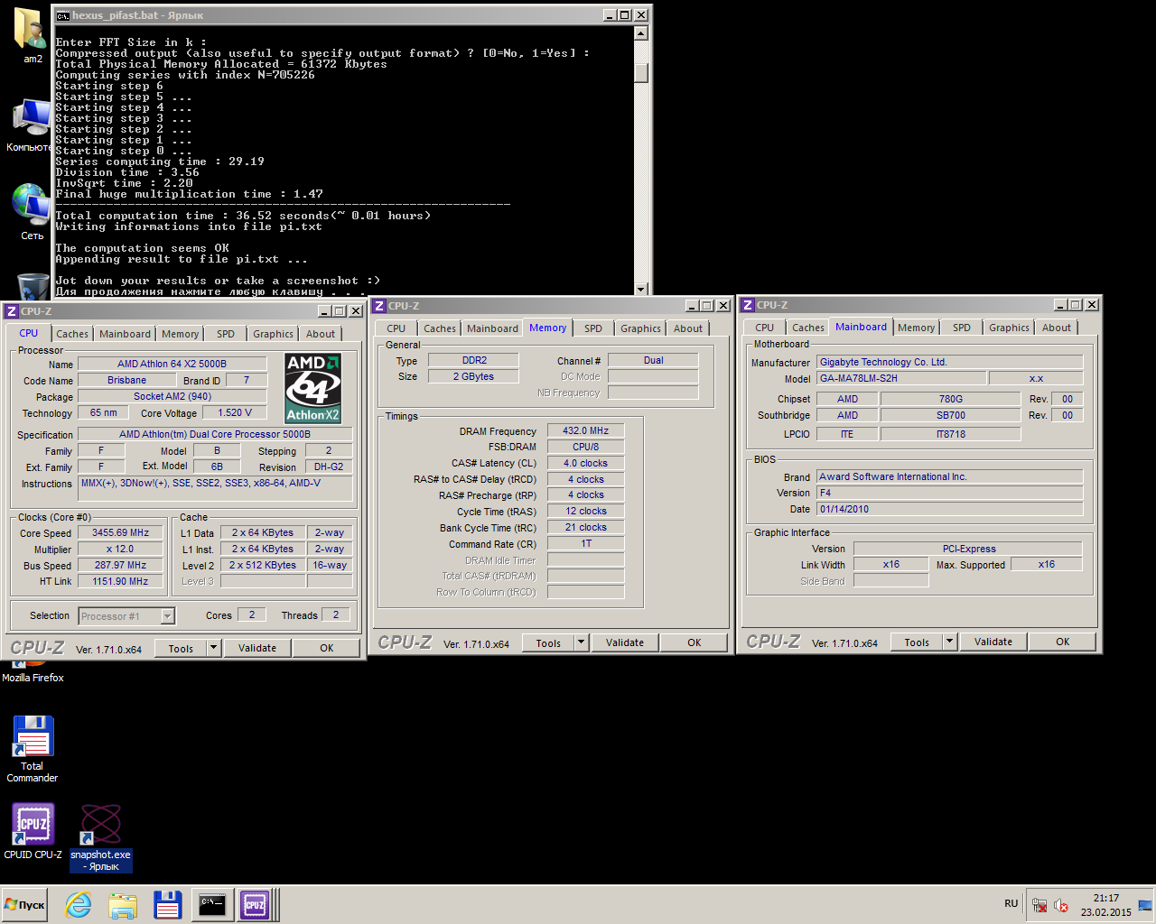This screenshot has height=924, width=1156.
Task: Switch to command prompt taskbar button
Action: [x=212, y=904]
